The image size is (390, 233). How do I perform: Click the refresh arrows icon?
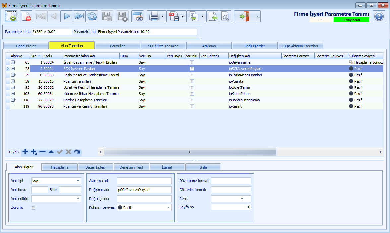click(92, 16)
